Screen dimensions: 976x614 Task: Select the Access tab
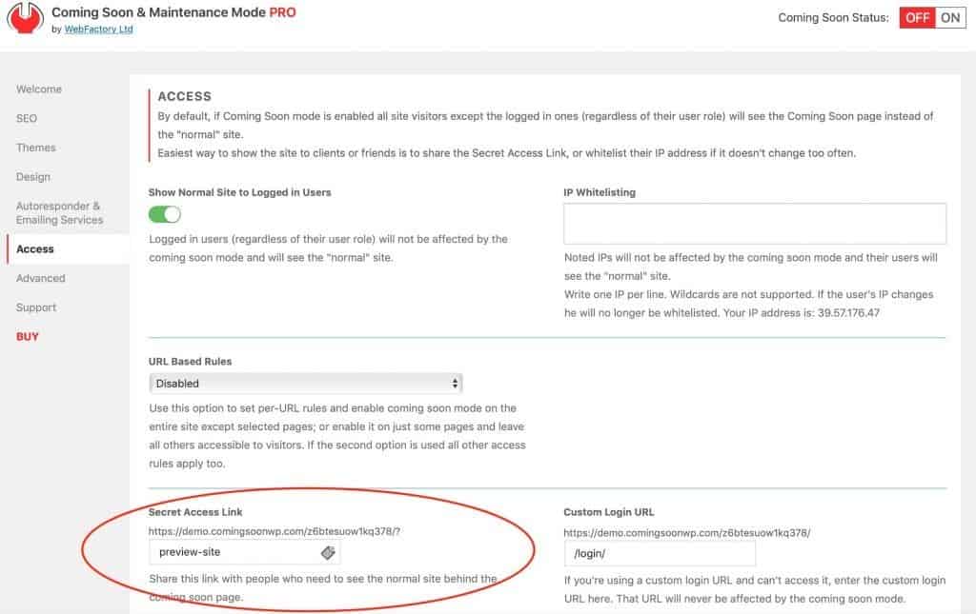[35, 249]
